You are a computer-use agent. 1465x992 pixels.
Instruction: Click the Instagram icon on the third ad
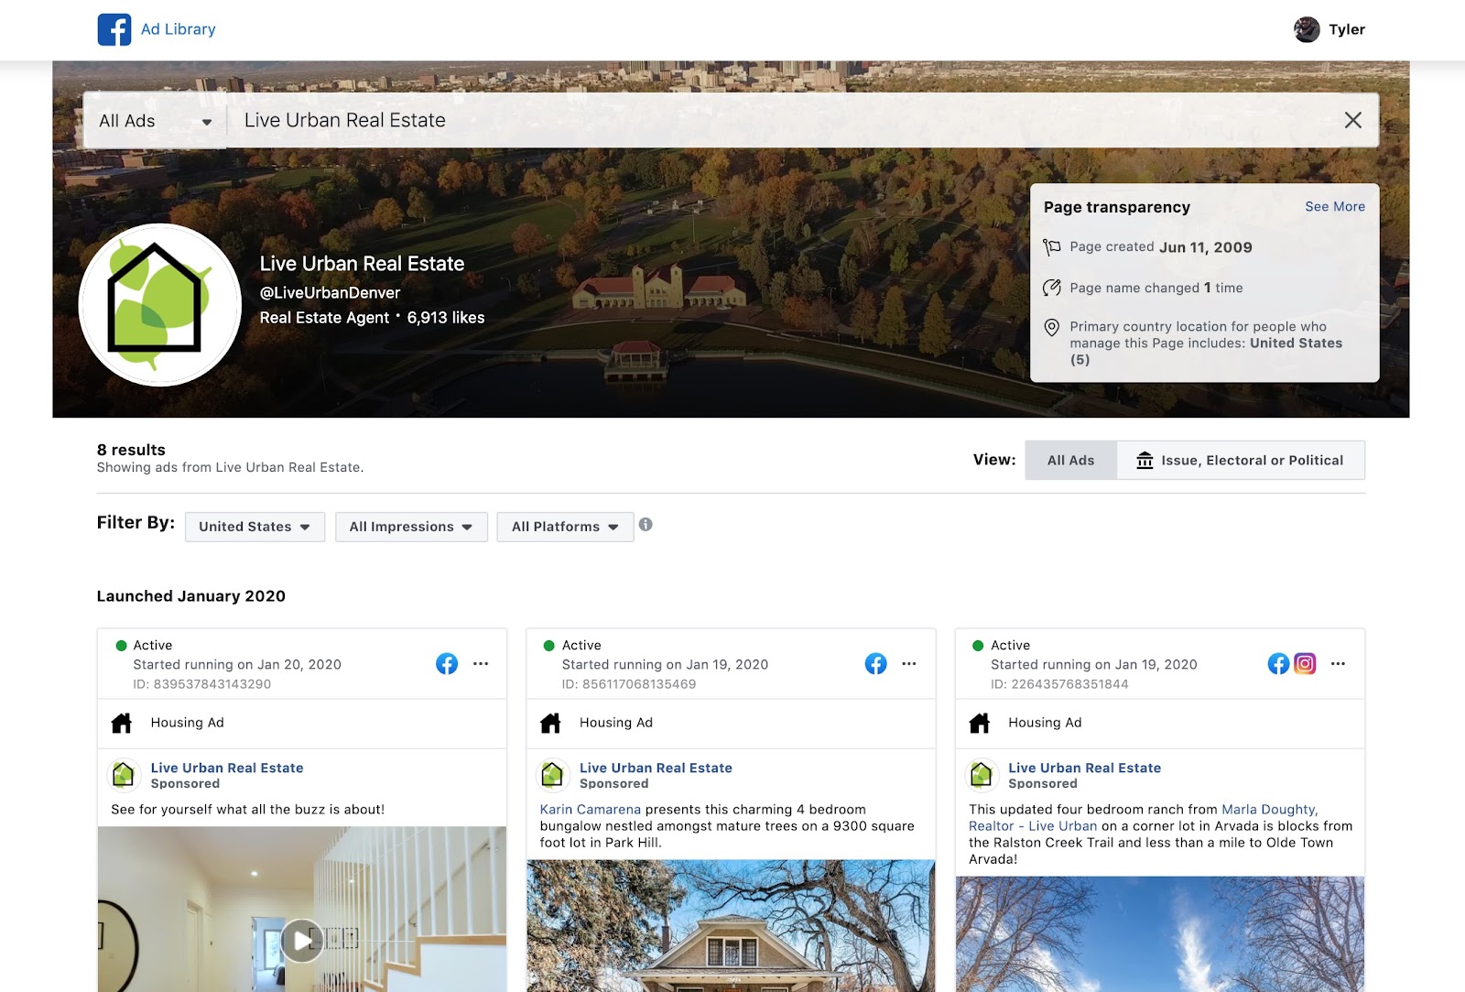point(1305,664)
